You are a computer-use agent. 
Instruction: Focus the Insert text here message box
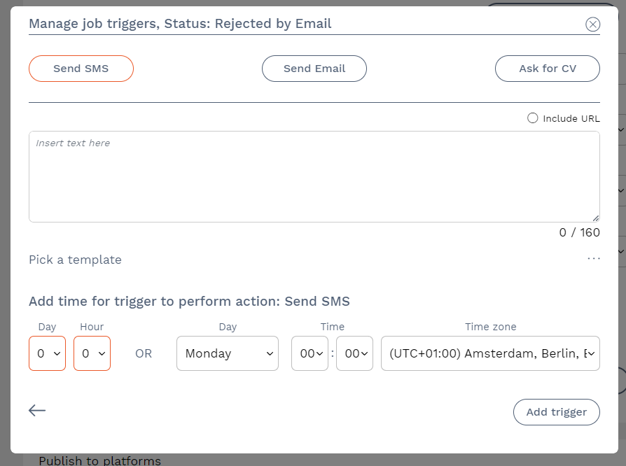(x=314, y=176)
